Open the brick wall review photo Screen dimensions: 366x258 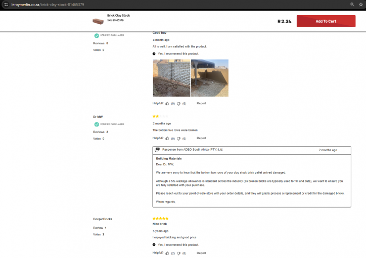point(171,78)
